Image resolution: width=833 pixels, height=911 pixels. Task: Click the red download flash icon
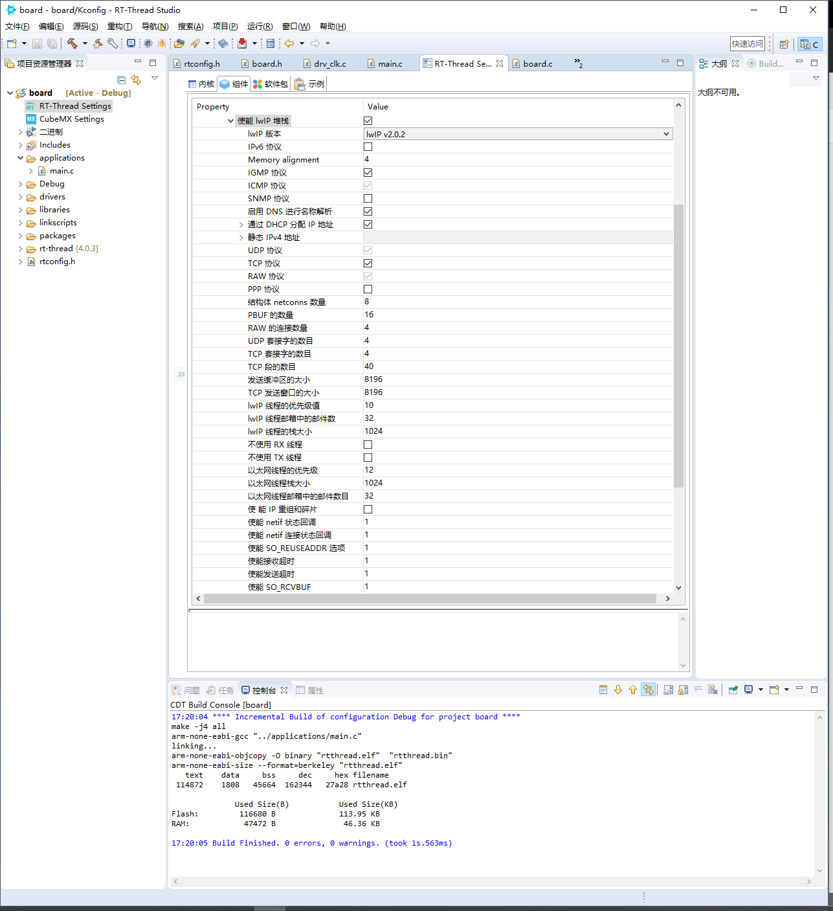(x=242, y=43)
